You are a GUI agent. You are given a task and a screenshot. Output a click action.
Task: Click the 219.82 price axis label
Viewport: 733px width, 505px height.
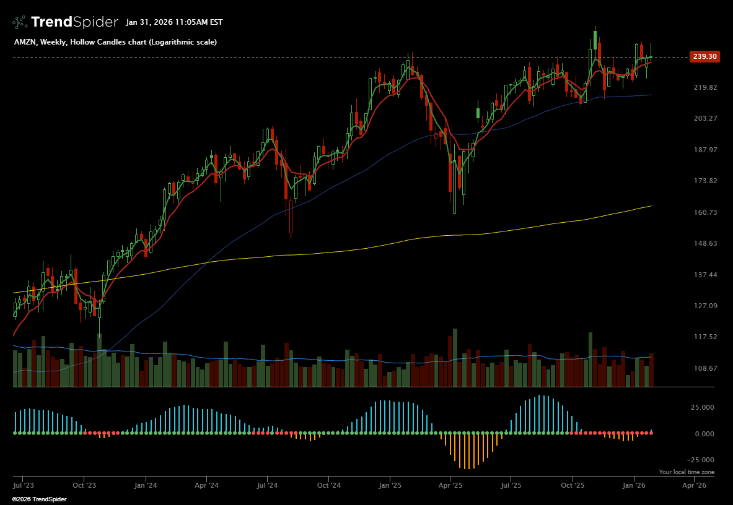tap(705, 87)
